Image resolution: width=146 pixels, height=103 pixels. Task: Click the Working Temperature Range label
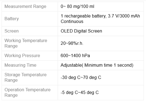coord(26,43)
